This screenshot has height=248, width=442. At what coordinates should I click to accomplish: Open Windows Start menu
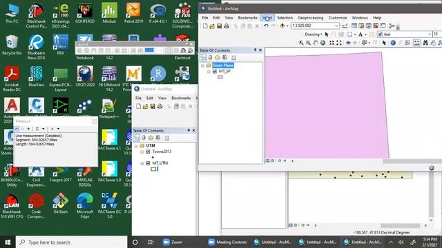8,242
